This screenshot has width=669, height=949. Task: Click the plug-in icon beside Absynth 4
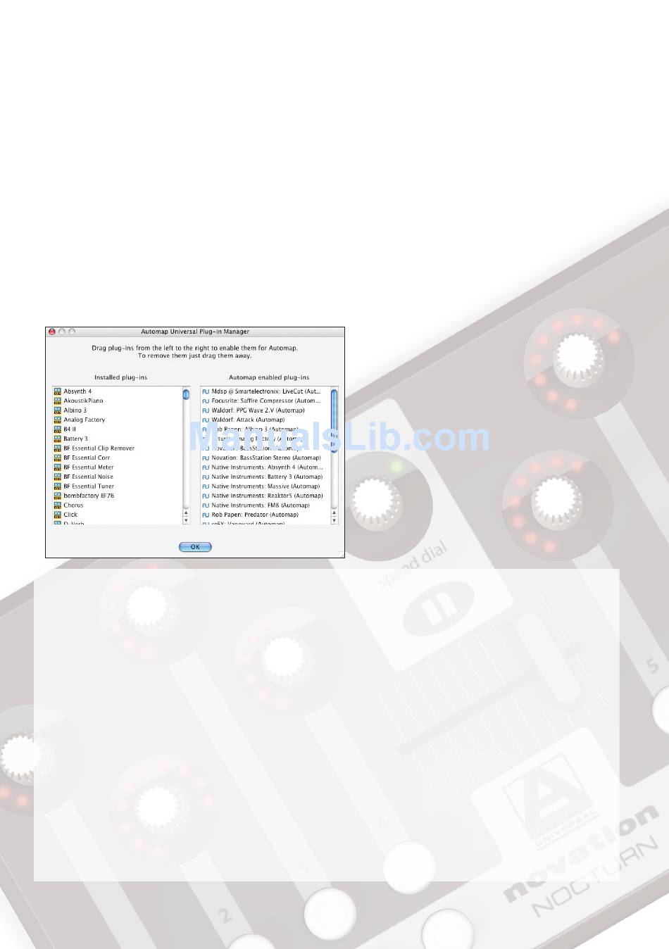coord(58,391)
